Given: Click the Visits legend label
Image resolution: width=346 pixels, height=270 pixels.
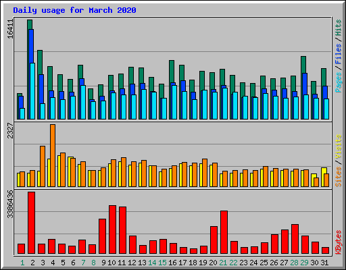Looking at the screenshot, I should pyautogui.click(x=339, y=146).
